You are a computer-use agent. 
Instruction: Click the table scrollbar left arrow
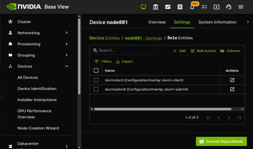(x=92, y=109)
